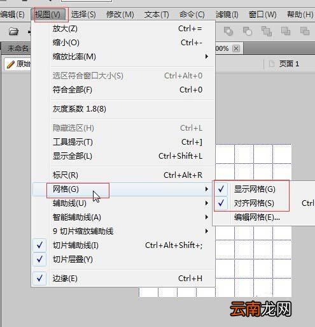Open the 帮助(H) menu
Screen dimensions: 315x327
coord(300,15)
